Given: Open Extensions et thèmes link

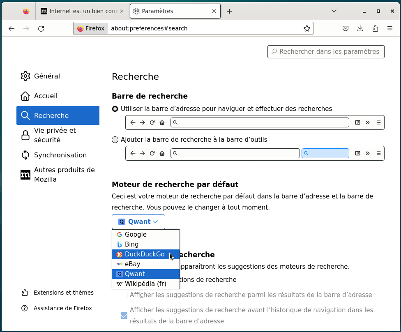Looking at the screenshot, I should pyautogui.click(x=58, y=293).
